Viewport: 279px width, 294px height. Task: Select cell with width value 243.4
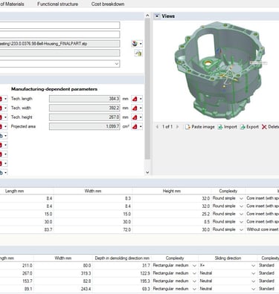[63, 289]
